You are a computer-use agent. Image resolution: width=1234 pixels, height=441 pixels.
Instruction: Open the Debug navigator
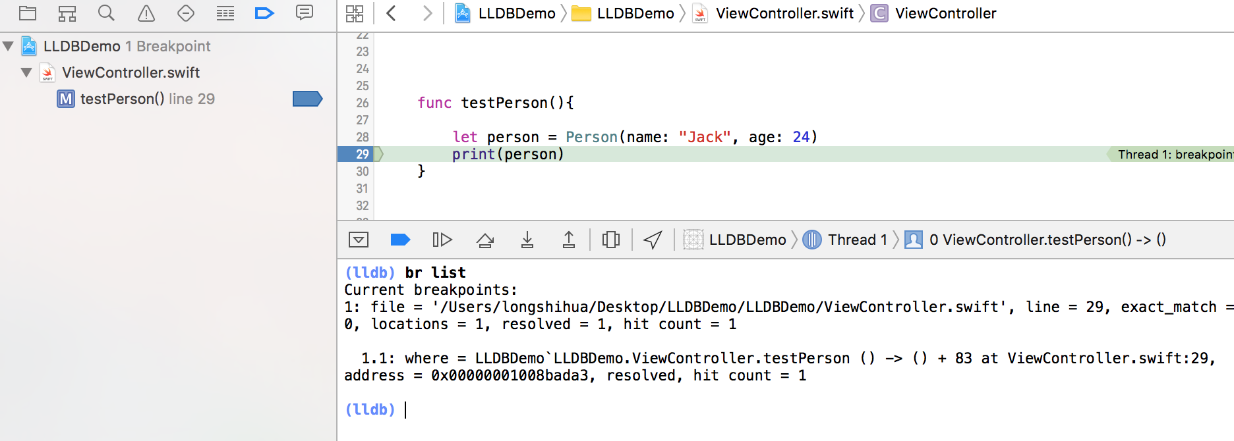tap(225, 13)
